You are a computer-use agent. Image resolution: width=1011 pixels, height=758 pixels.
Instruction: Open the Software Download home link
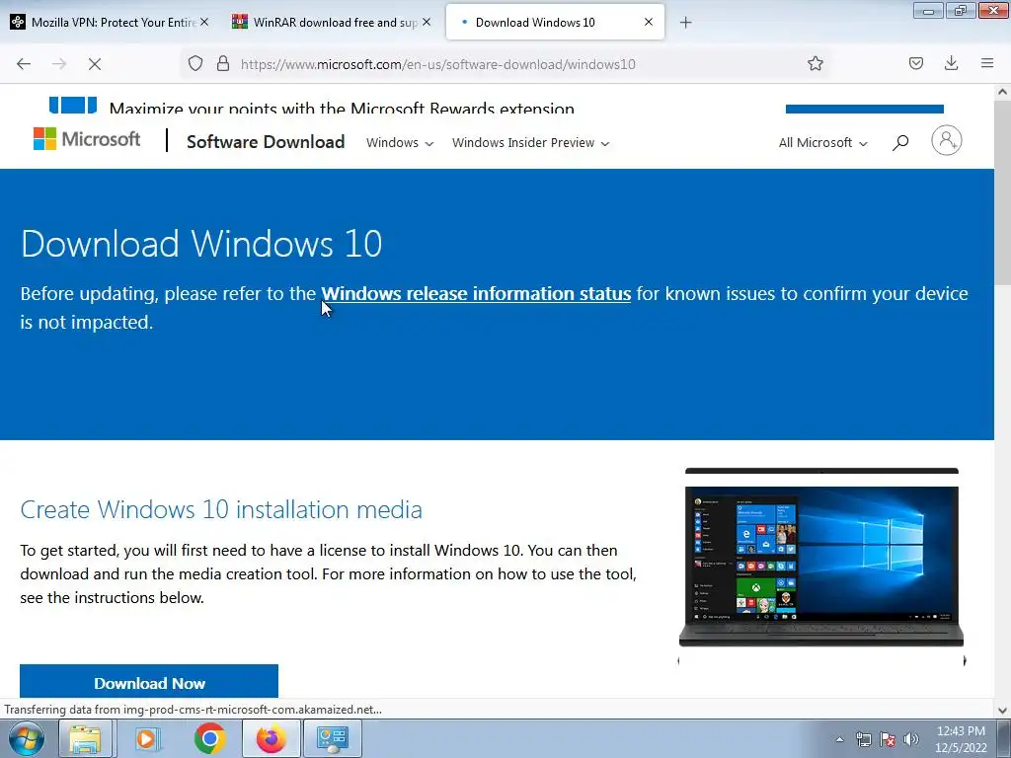pyautogui.click(x=266, y=142)
